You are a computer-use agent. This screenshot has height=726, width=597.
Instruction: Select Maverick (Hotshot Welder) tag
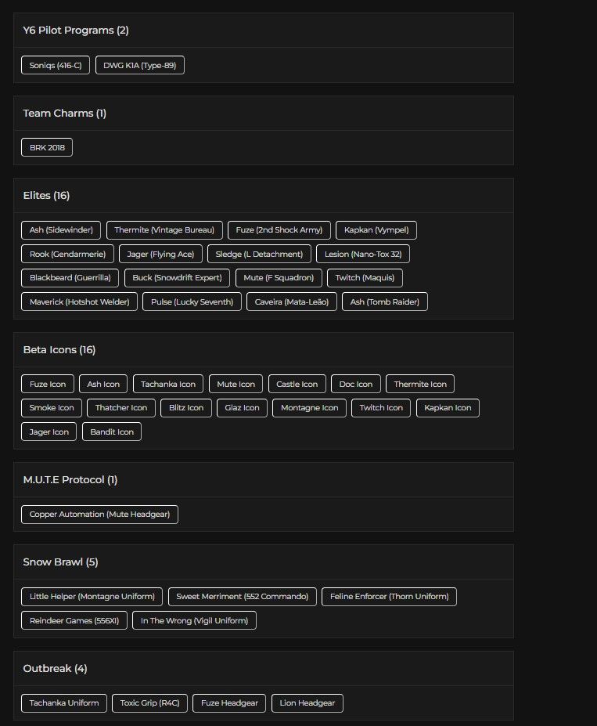[x=79, y=302]
